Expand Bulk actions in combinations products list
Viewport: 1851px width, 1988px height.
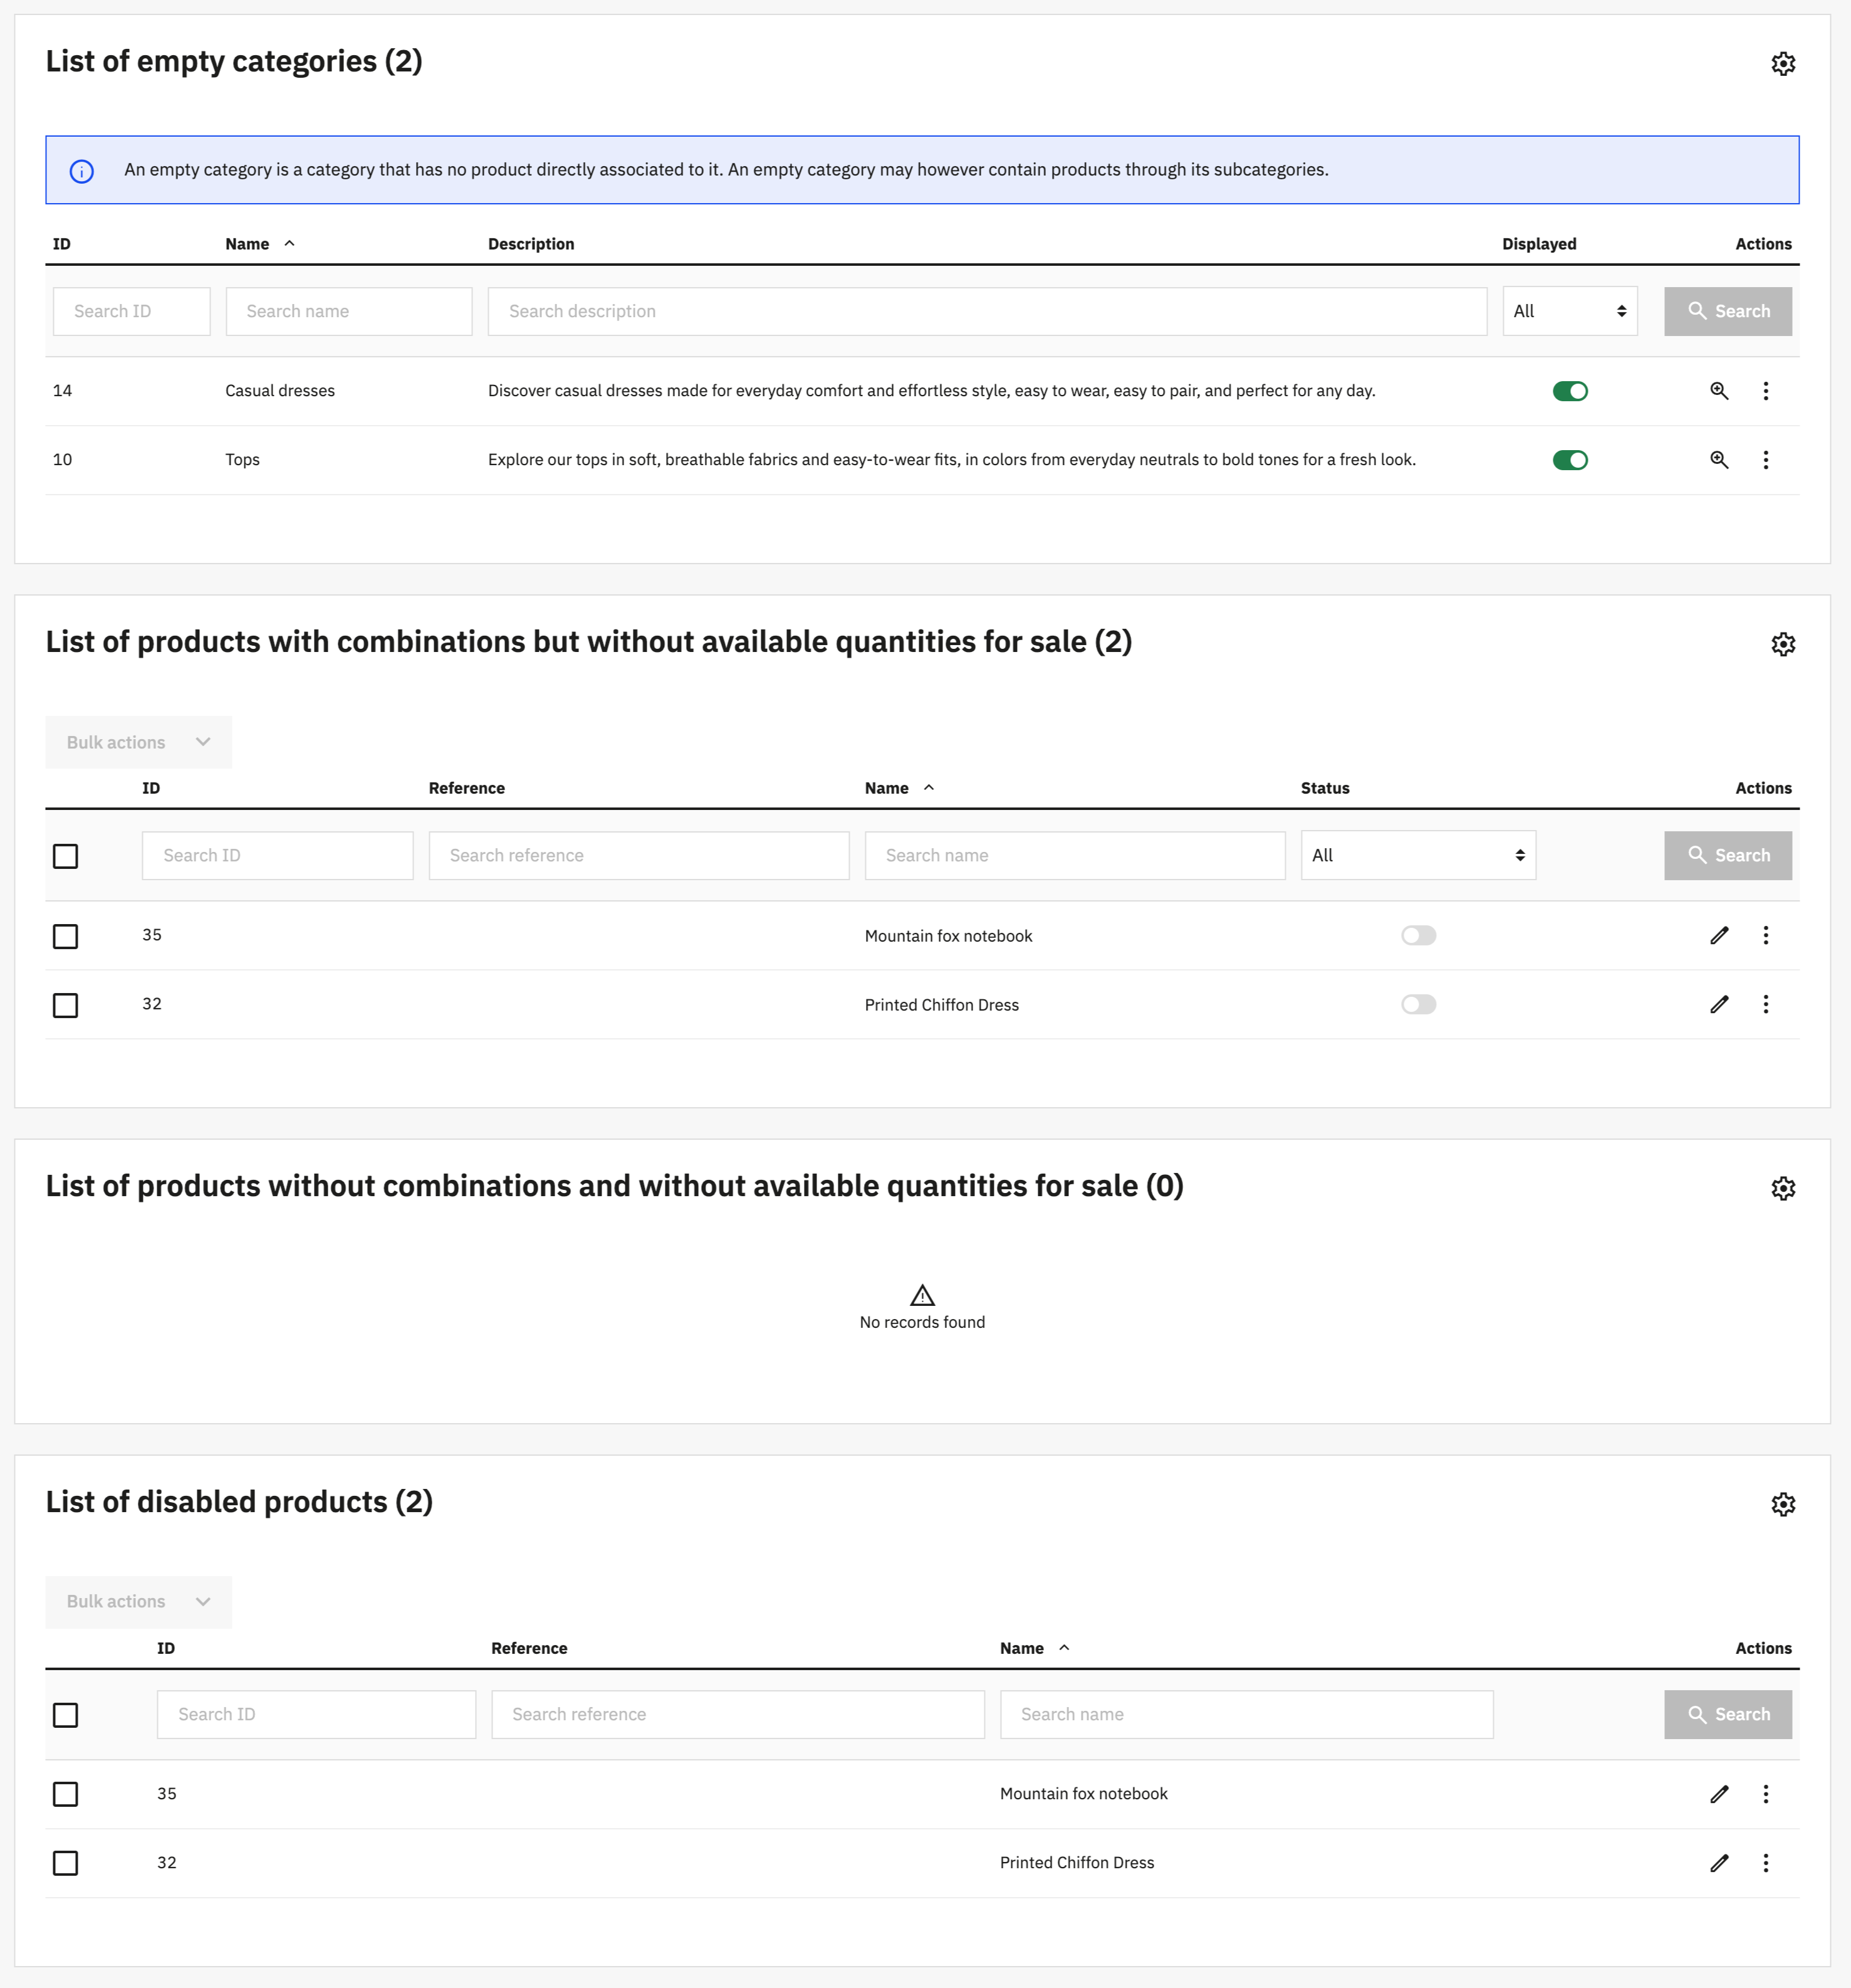pos(139,742)
